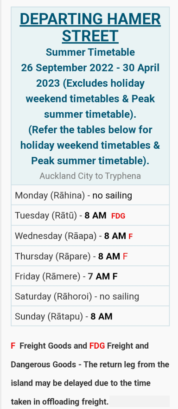The image size is (178, 409).
Task: Click the red F marker on Wednesday
Action: 131,236
